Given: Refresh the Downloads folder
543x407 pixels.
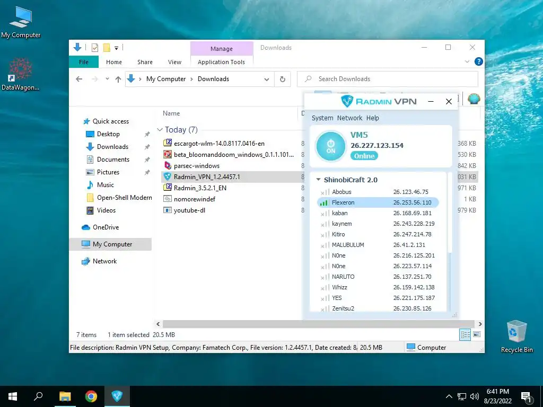Looking at the screenshot, I should pos(283,79).
